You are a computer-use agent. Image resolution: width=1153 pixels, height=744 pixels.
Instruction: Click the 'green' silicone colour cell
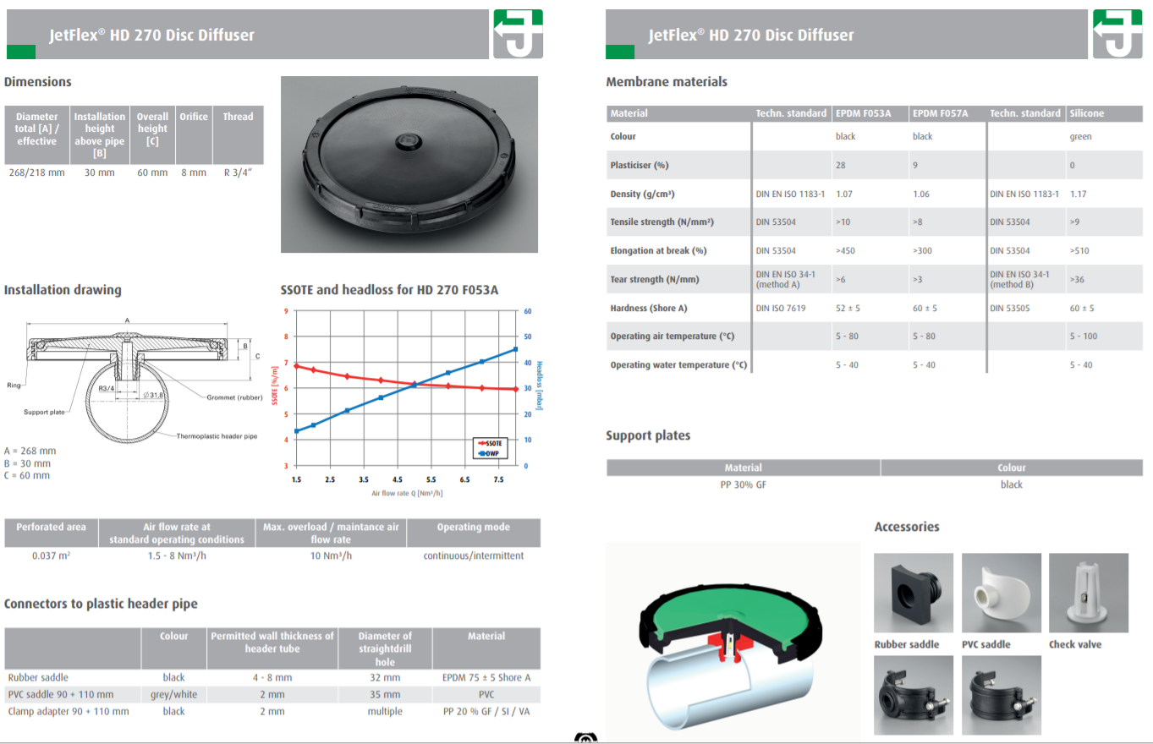[1080, 136]
